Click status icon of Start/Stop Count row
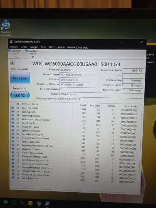This screenshot has height=208, width=156. pos(12,115)
